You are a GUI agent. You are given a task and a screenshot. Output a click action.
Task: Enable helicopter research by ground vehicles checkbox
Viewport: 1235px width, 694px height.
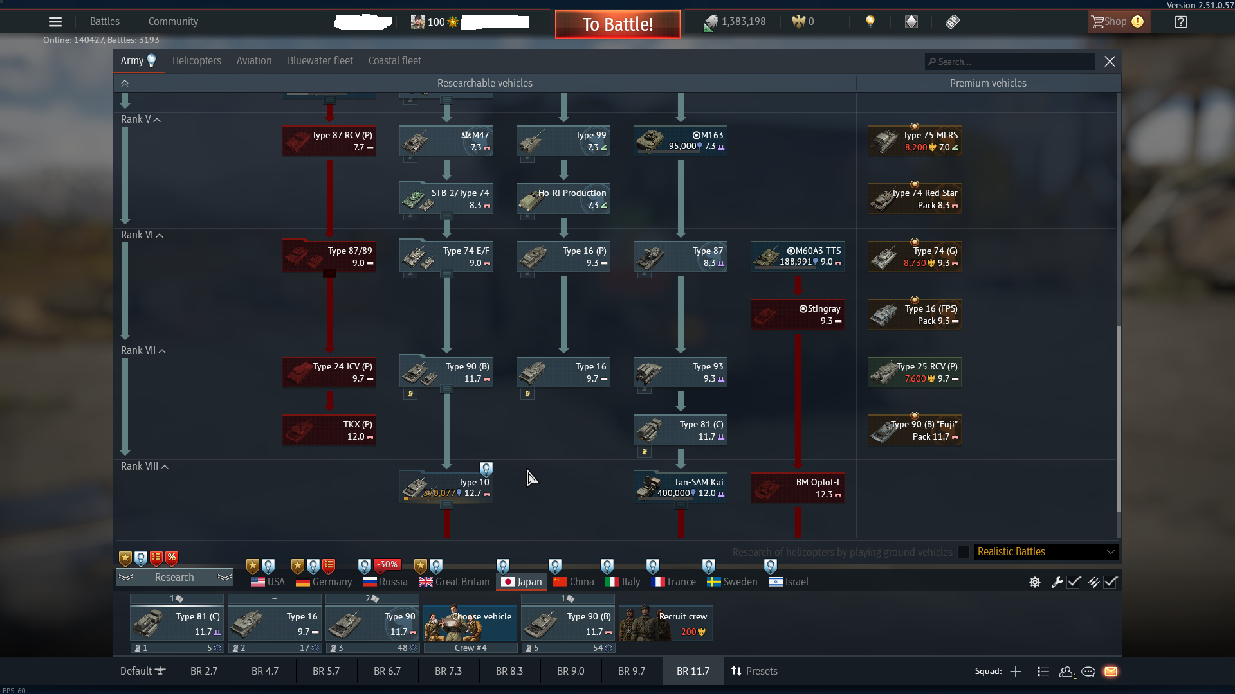point(963,552)
